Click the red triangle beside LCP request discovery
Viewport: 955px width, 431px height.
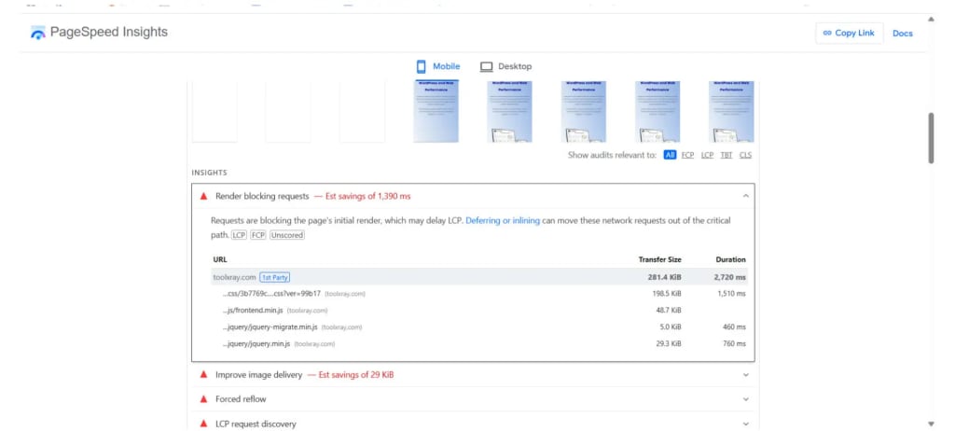point(203,424)
